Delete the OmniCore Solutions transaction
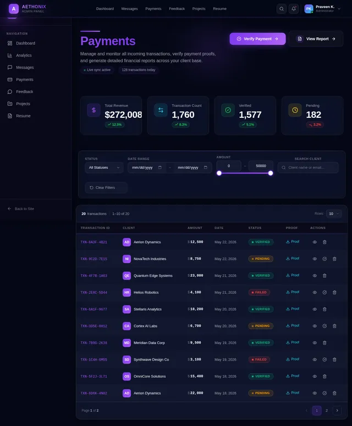 (324, 376)
